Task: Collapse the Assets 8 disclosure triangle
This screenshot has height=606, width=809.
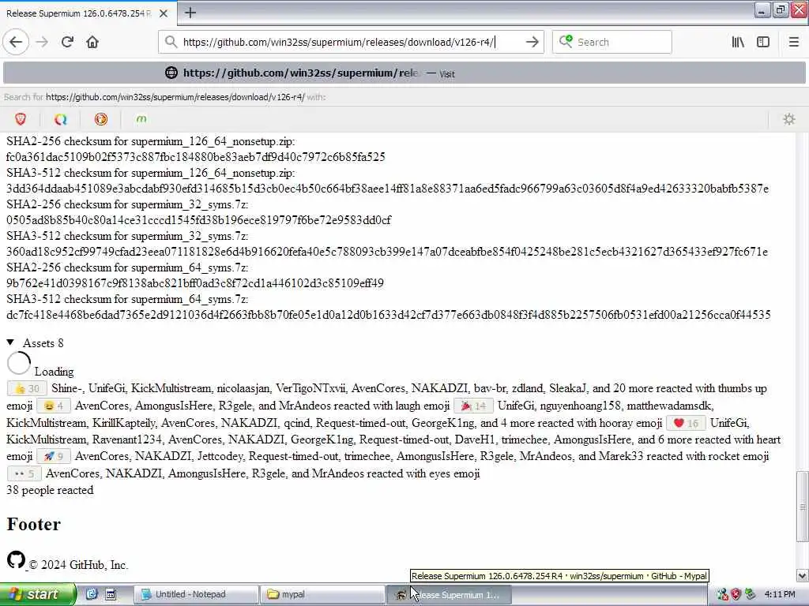Action: pos(10,342)
